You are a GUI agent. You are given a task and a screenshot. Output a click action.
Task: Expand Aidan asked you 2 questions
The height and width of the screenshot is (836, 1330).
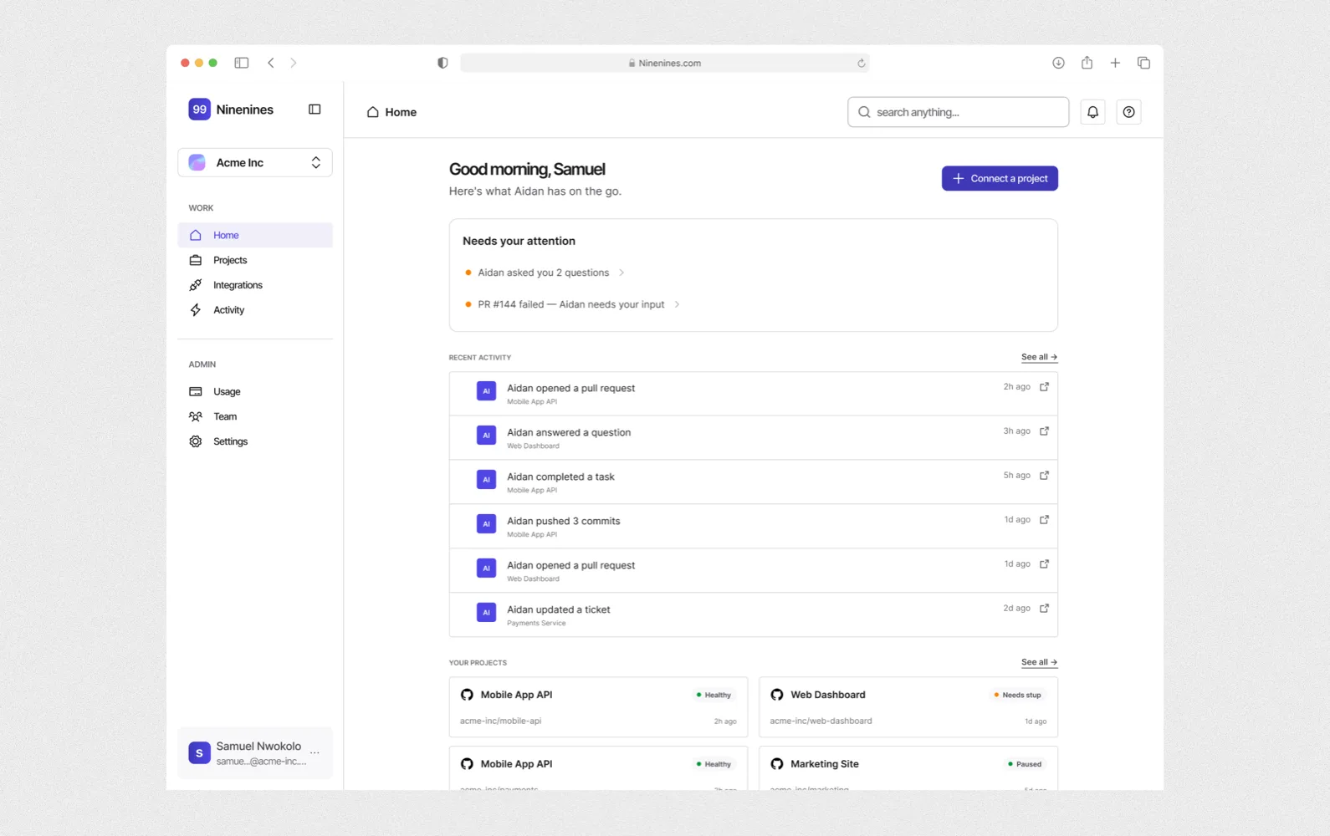[x=545, y=273]
